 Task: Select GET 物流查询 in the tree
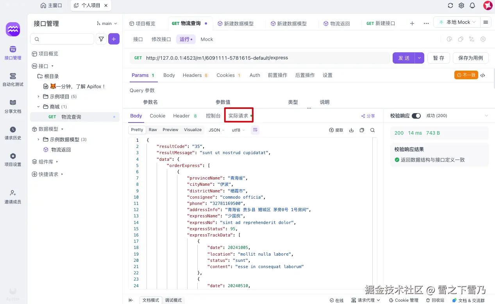(x=75, y=117)
